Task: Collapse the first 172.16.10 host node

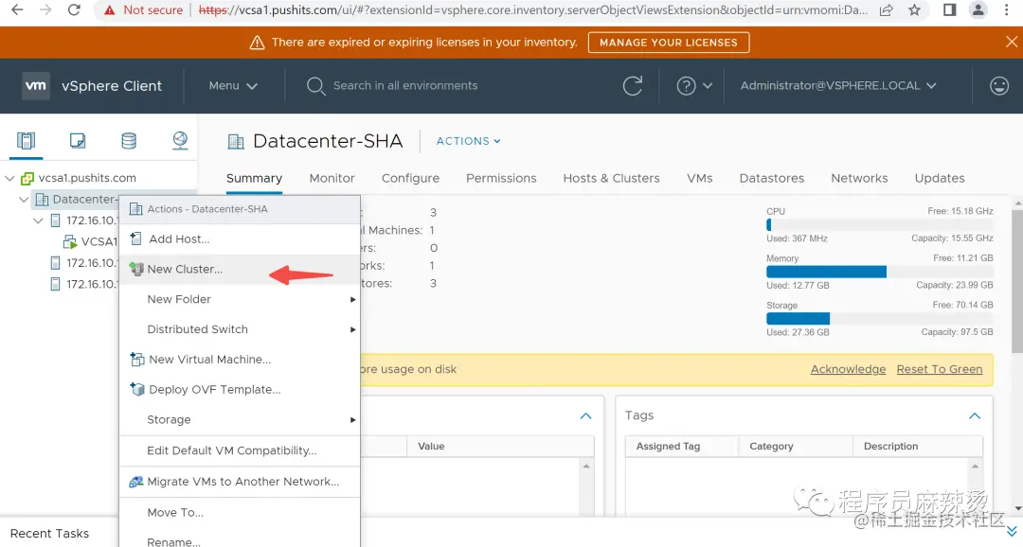Action: pos(39,221)
